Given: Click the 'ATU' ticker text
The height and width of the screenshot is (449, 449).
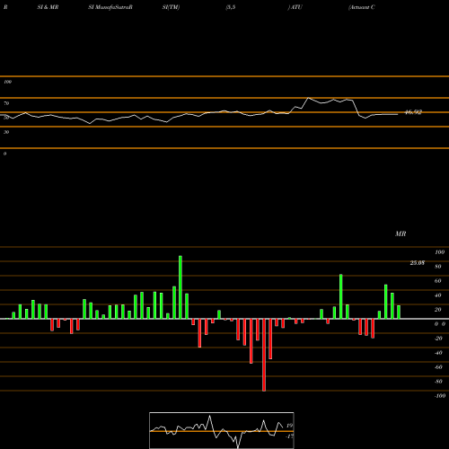Looking at the screenshot, I should [296, 7].
